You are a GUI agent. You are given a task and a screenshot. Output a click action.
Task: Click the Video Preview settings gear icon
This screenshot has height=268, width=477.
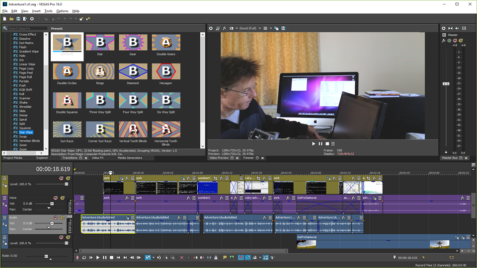[211, 28]
